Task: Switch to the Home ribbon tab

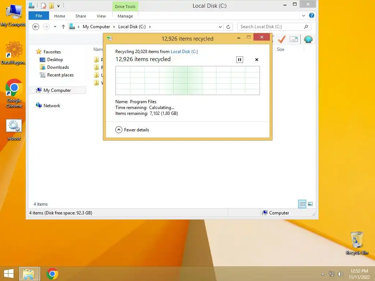Action: point(60,16)
